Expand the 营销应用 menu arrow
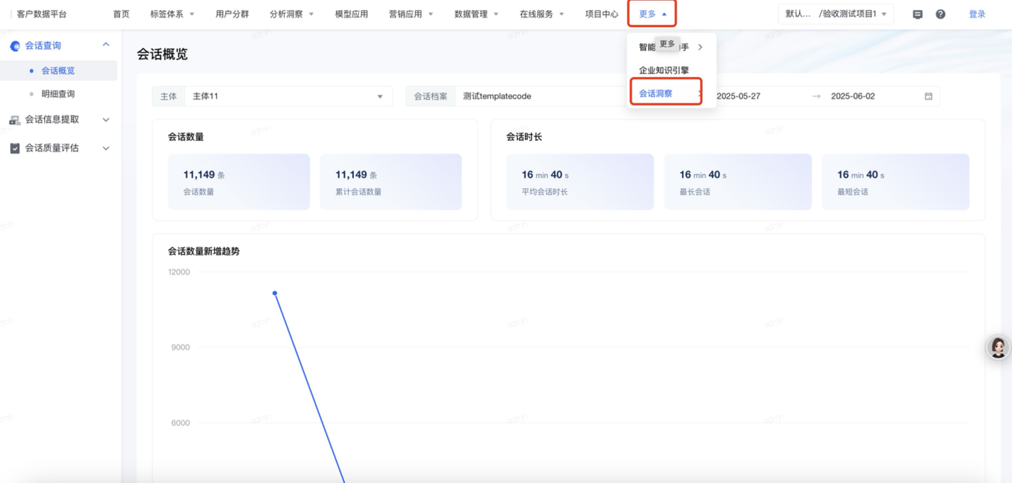Image resolution: width=1012 pixels, height=483 pixels. [x=430, y=14]
